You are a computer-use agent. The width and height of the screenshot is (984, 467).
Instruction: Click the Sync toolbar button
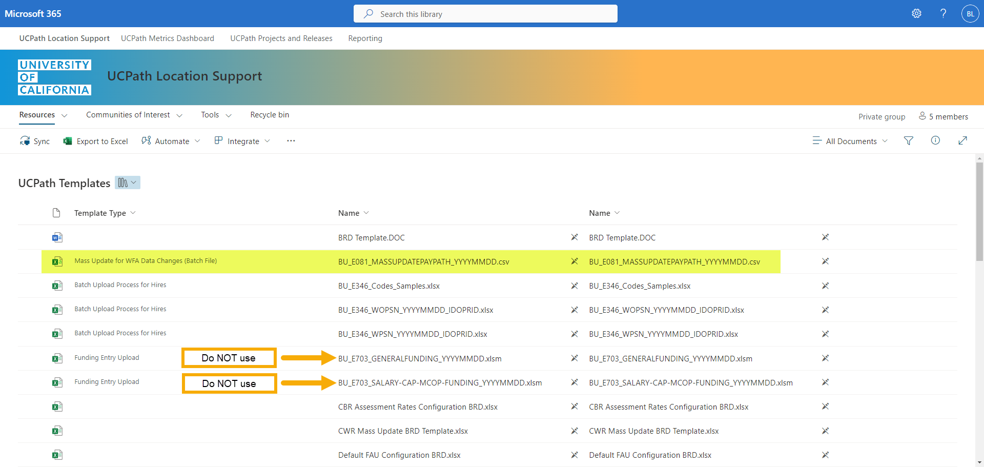point(35,141)
